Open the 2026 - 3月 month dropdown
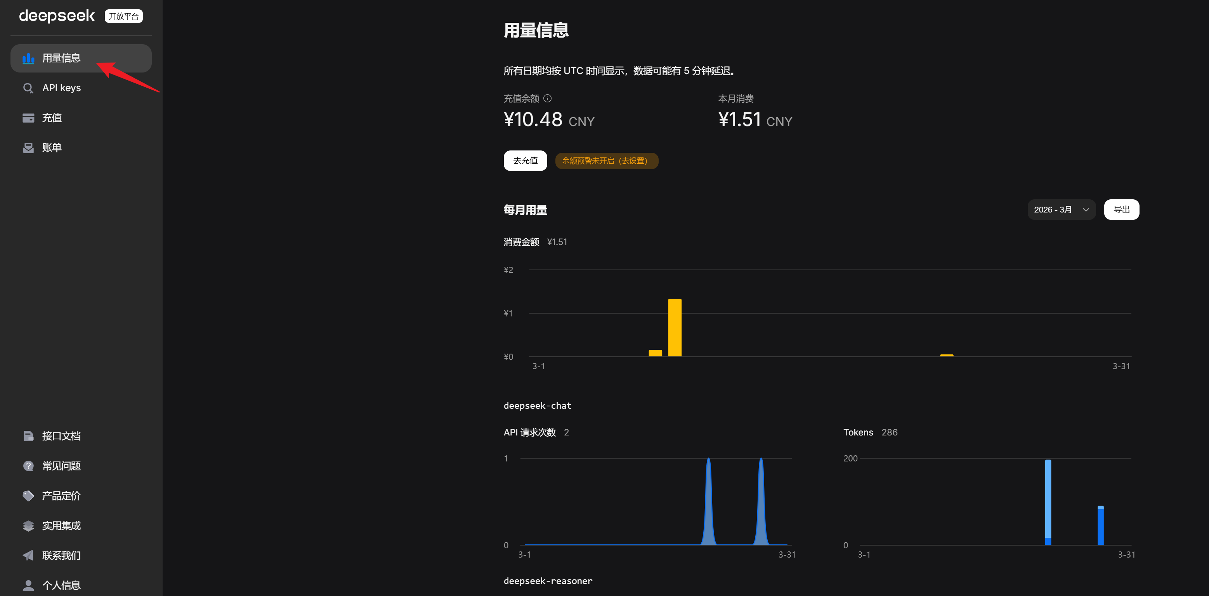 click(1061, 210)
